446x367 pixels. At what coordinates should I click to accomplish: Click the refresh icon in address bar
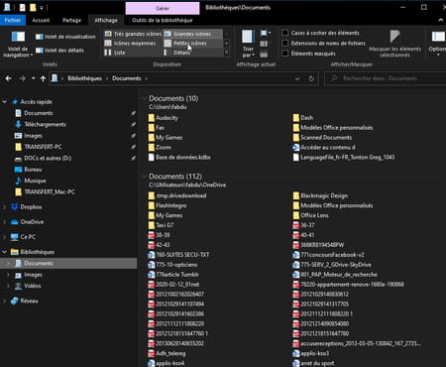tap(311, 78)
